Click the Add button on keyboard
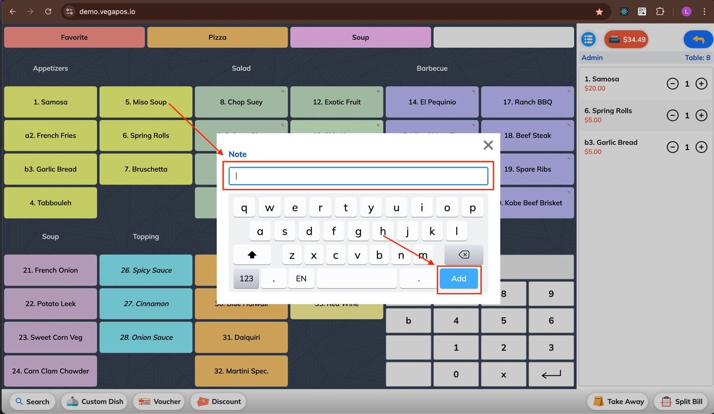 [459, 279]
